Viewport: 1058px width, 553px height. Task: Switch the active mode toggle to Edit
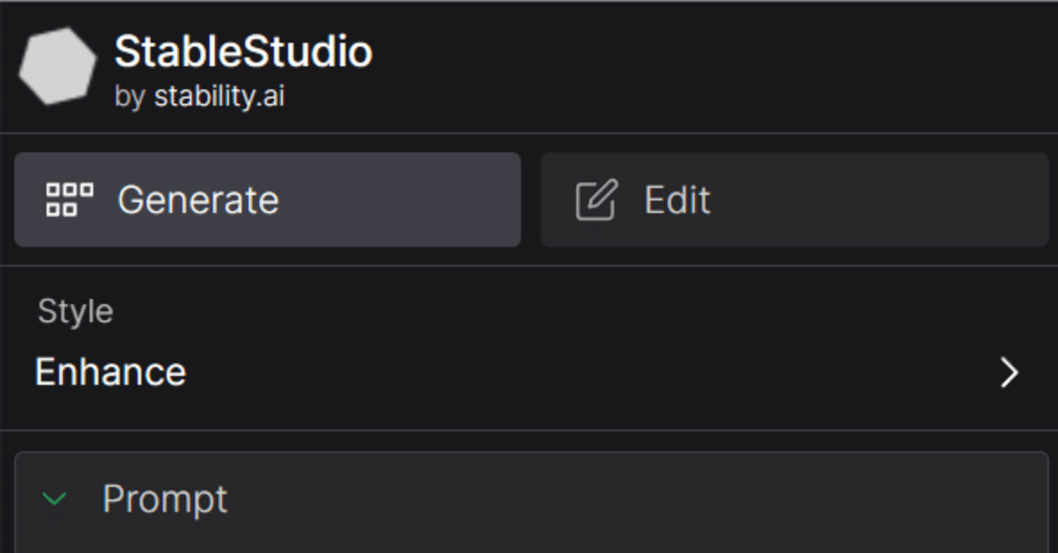793,199
